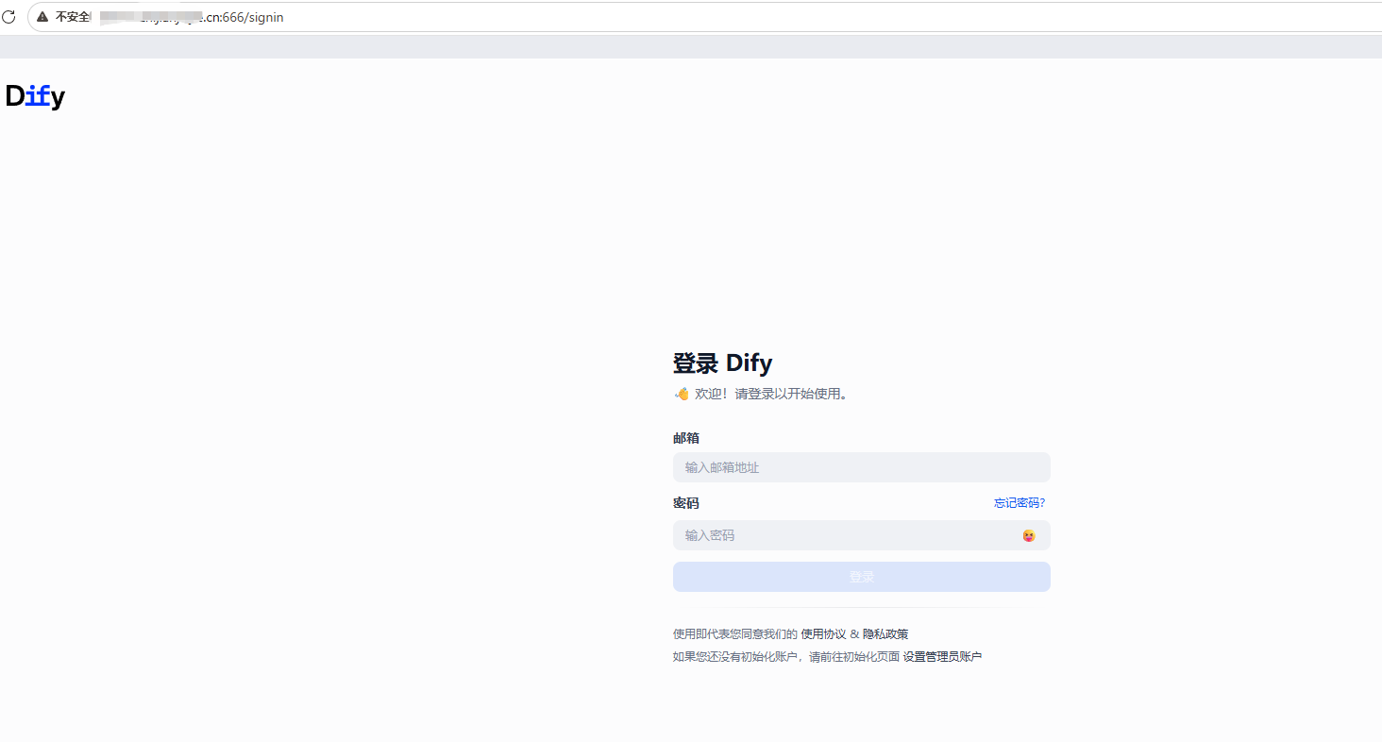
Task: Toggle password visibility emoji icon
Action: tap(1029, 535)
